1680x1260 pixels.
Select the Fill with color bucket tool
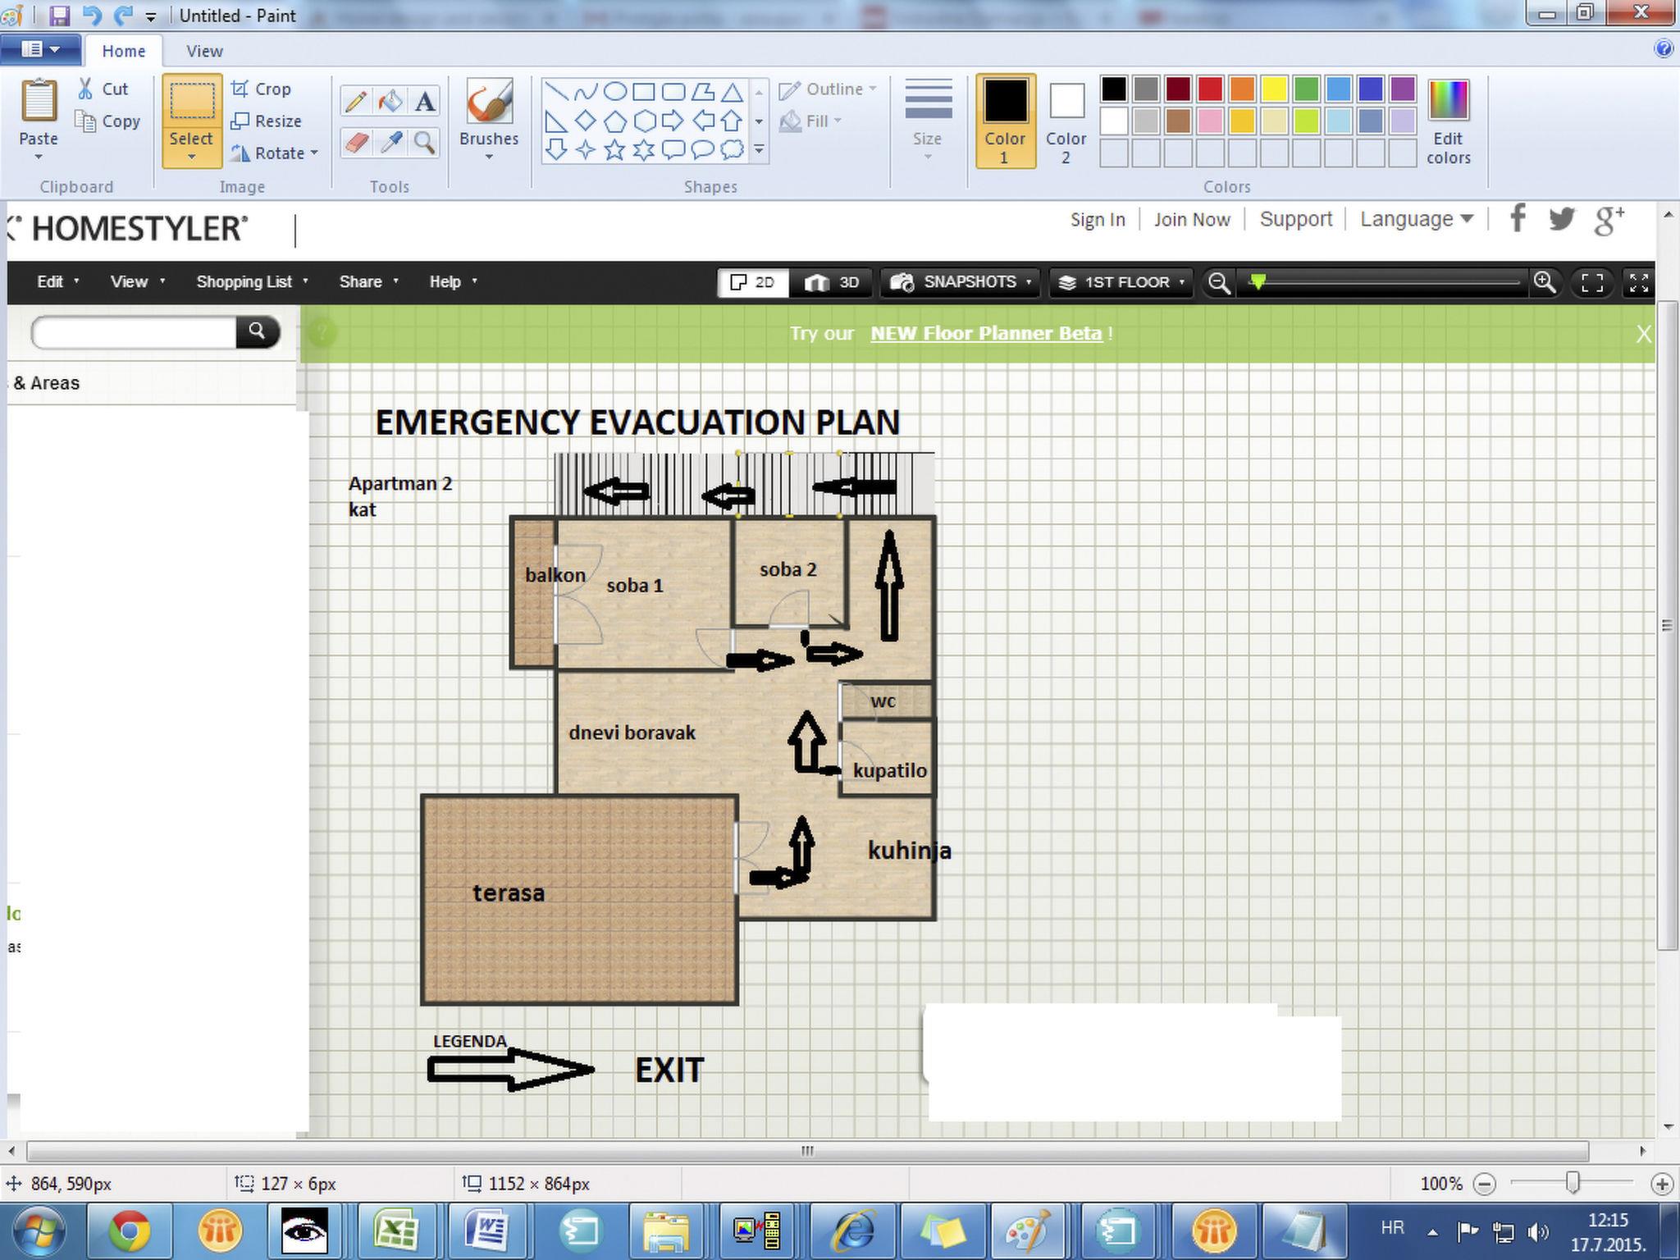coord(390,102)
